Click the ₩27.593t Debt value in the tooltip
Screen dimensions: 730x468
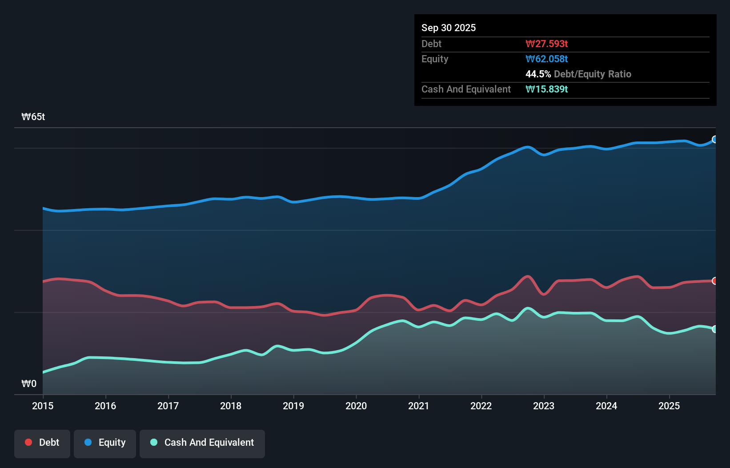click(x=547, y=44)
